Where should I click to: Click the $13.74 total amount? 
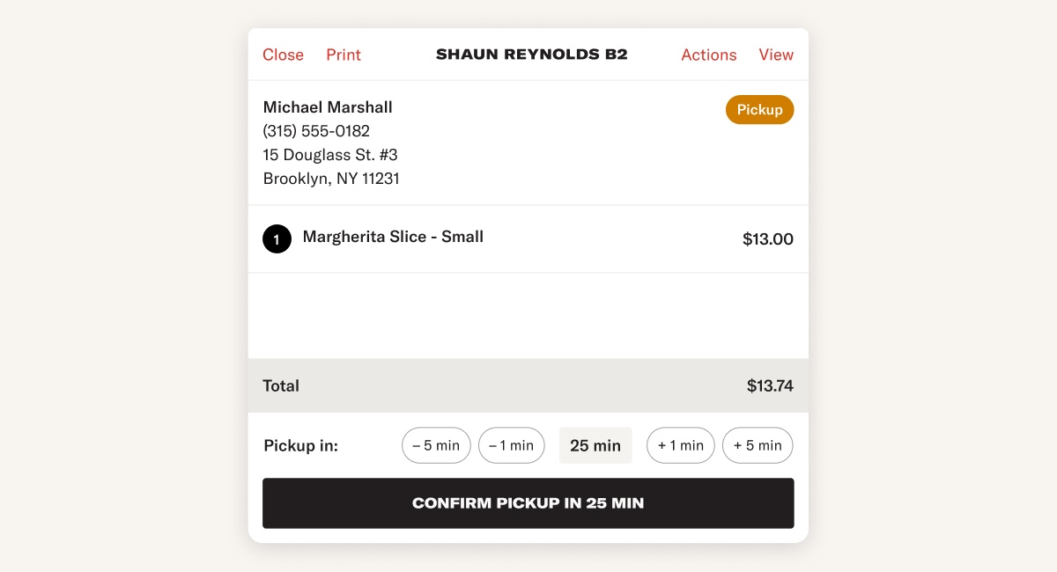pyautogui.click(x=770, y=385)
